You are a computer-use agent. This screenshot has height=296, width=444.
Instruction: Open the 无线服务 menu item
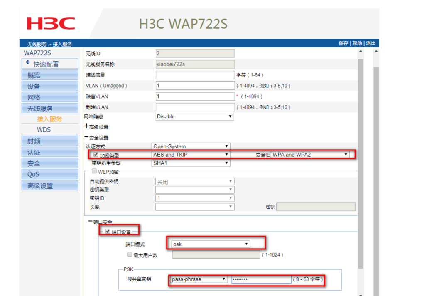pos(50,109)
